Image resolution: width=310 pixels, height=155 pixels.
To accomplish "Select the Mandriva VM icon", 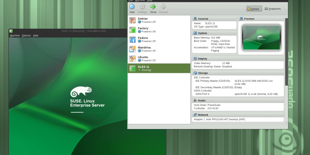I will (x=133, y=49).
